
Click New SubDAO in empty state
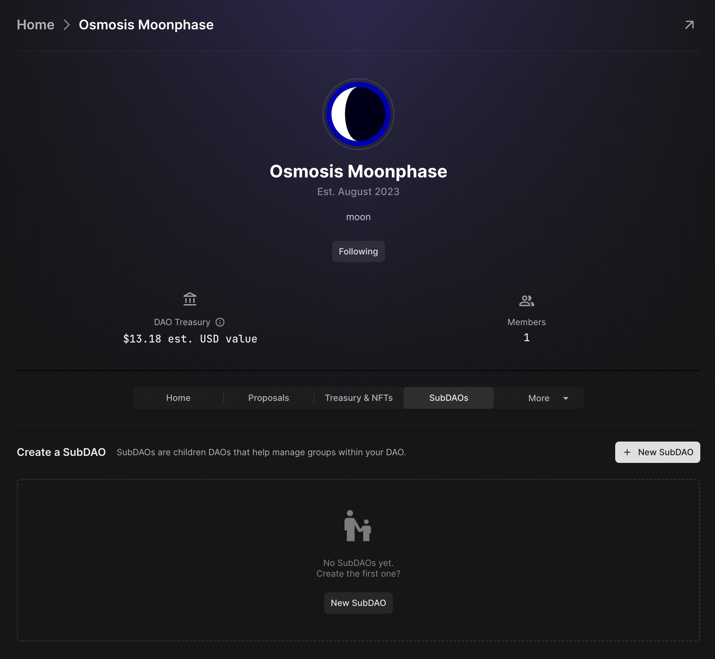tap(359, 603)
